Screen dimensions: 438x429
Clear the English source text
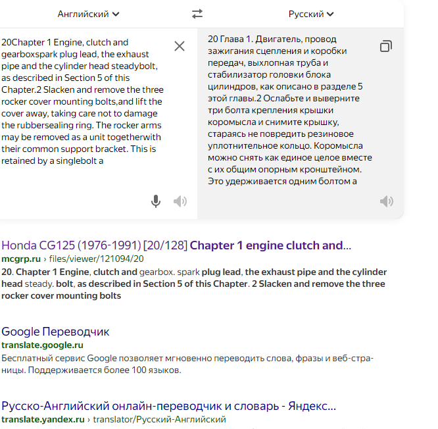click(x=180, y=46)
